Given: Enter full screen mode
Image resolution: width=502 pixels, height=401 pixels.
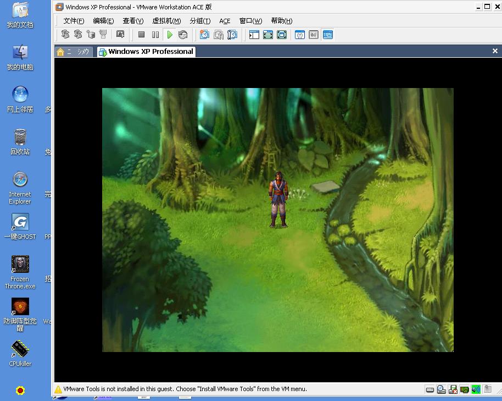Looking at the screenshot, I should point(282,35).
